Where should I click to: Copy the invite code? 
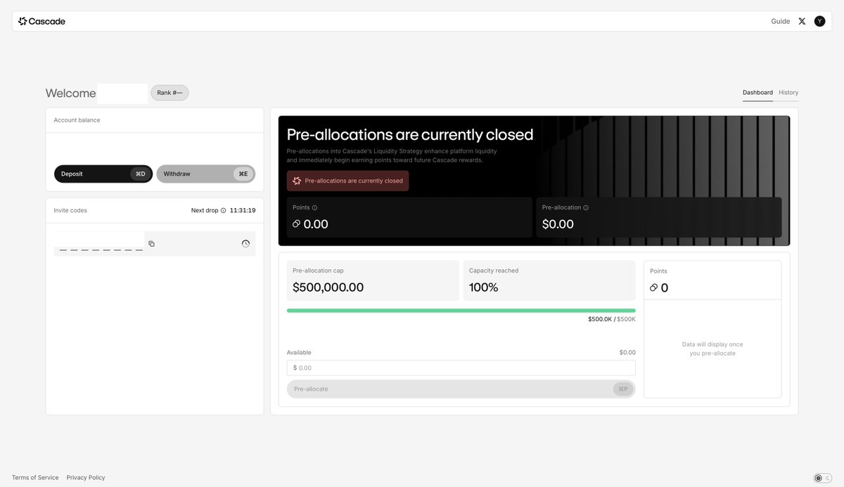pos(151,244)
